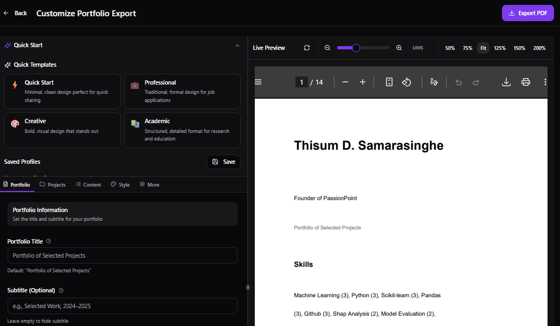This screenshot has height=326, width=560.
Task: Click the zoom out magnifier icon
Action: coord(327,48)
